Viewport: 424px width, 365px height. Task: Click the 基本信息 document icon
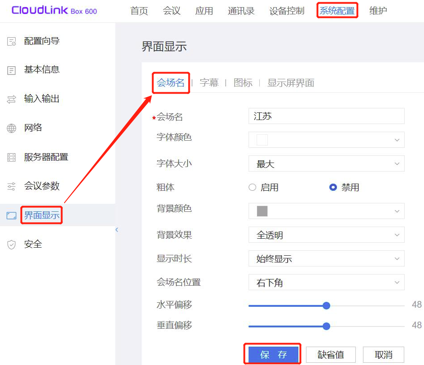coord(11,70)
